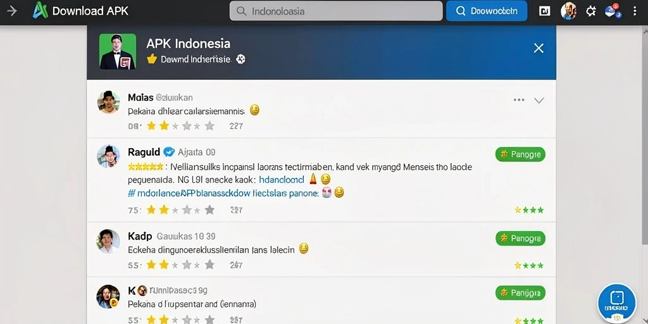Click the Dawmd Indhertisie subtitle text
Image resolution: width=648 pixels, height=324 pixels.
[x=196, y=59]
